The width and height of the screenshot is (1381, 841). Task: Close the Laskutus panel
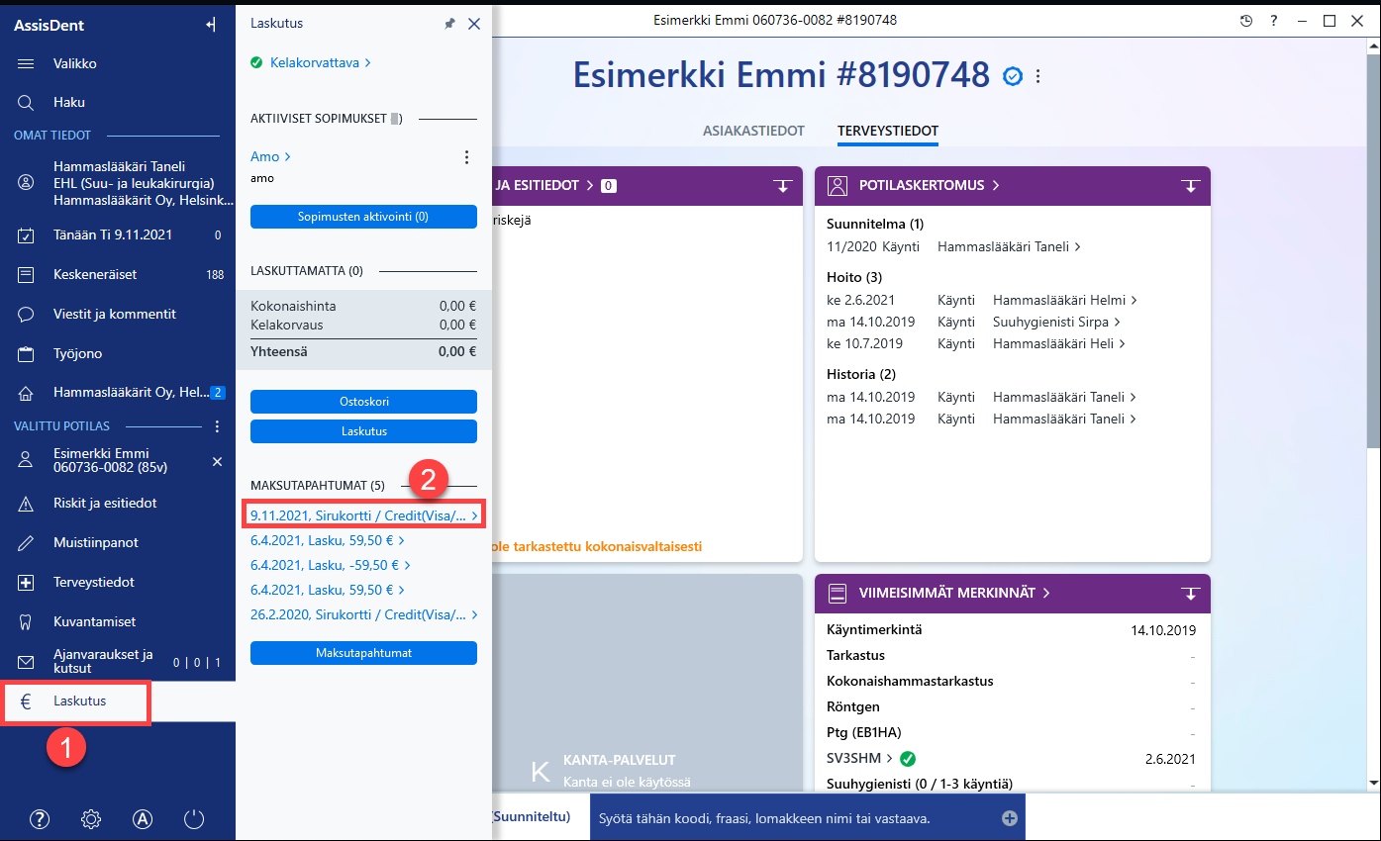coord(474,24)
